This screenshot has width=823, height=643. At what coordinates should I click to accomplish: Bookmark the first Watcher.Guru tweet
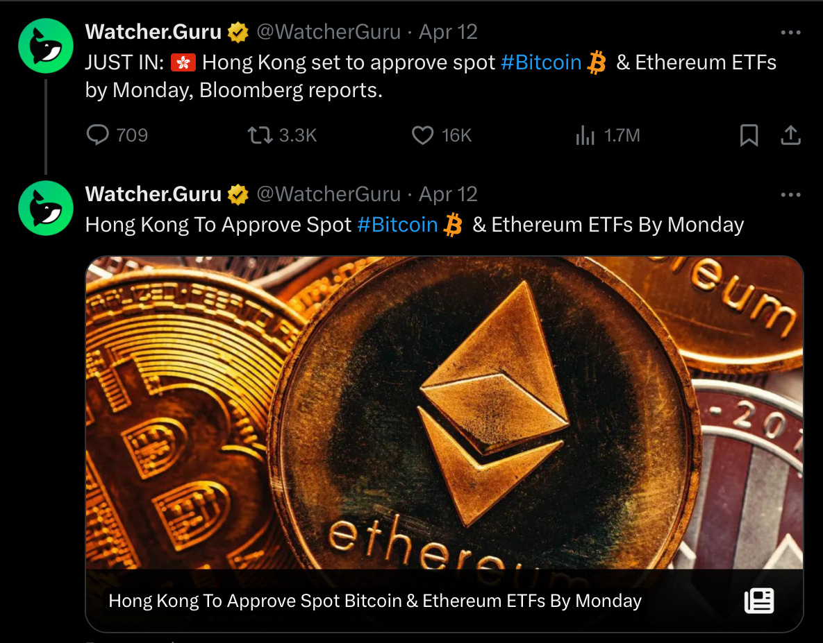[749, 135]
